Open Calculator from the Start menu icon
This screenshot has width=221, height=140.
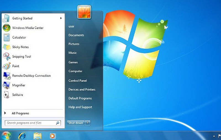(6, 37)
